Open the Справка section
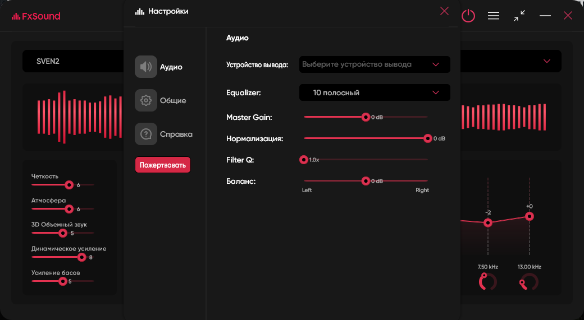Image resolution: width=584 pixels, height=320 pixels. pos(176,135)
